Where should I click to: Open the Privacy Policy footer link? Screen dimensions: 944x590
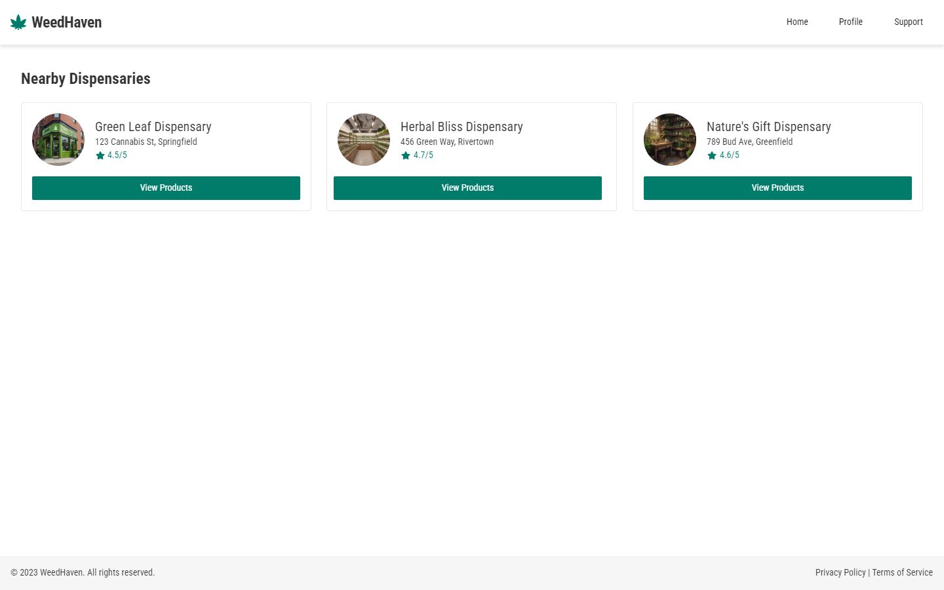tap(840, 572)
